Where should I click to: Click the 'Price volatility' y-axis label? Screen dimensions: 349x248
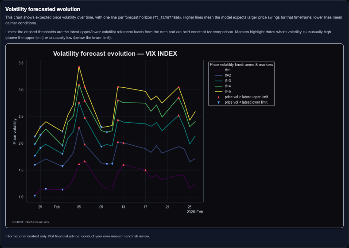(15, 132)
